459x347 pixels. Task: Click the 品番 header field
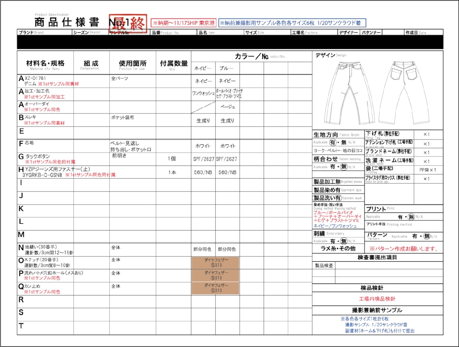pos(174,32)
